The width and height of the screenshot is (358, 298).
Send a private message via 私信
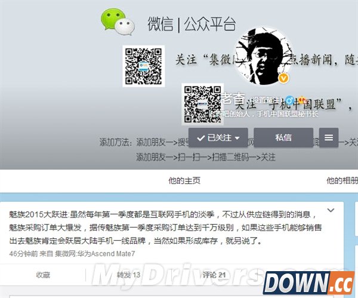283,137
